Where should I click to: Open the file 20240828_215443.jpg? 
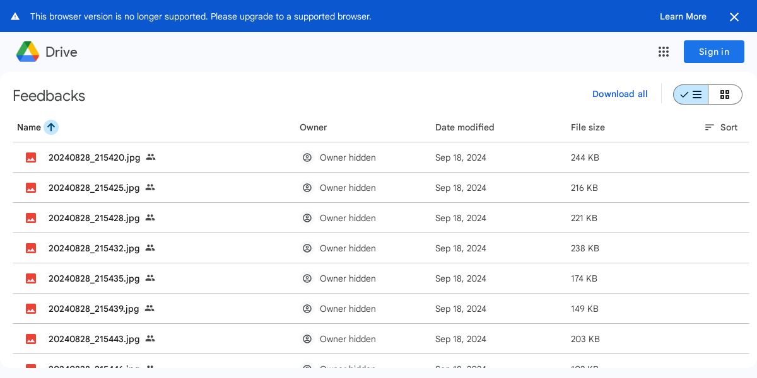point(94,339)
